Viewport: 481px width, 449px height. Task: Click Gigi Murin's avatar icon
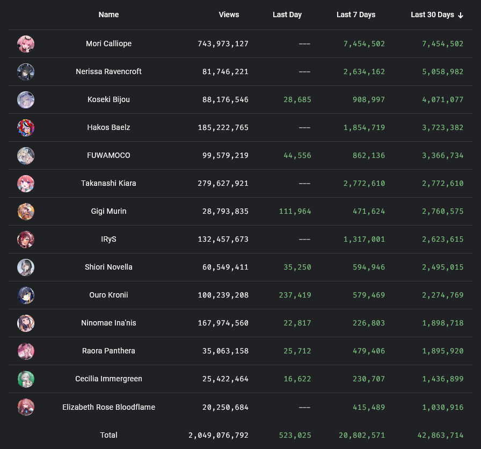pyautogui.click(x=26, y=212)
